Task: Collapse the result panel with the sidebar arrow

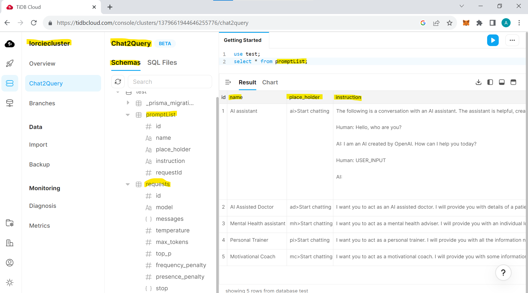Action: [x=228, y=82]
